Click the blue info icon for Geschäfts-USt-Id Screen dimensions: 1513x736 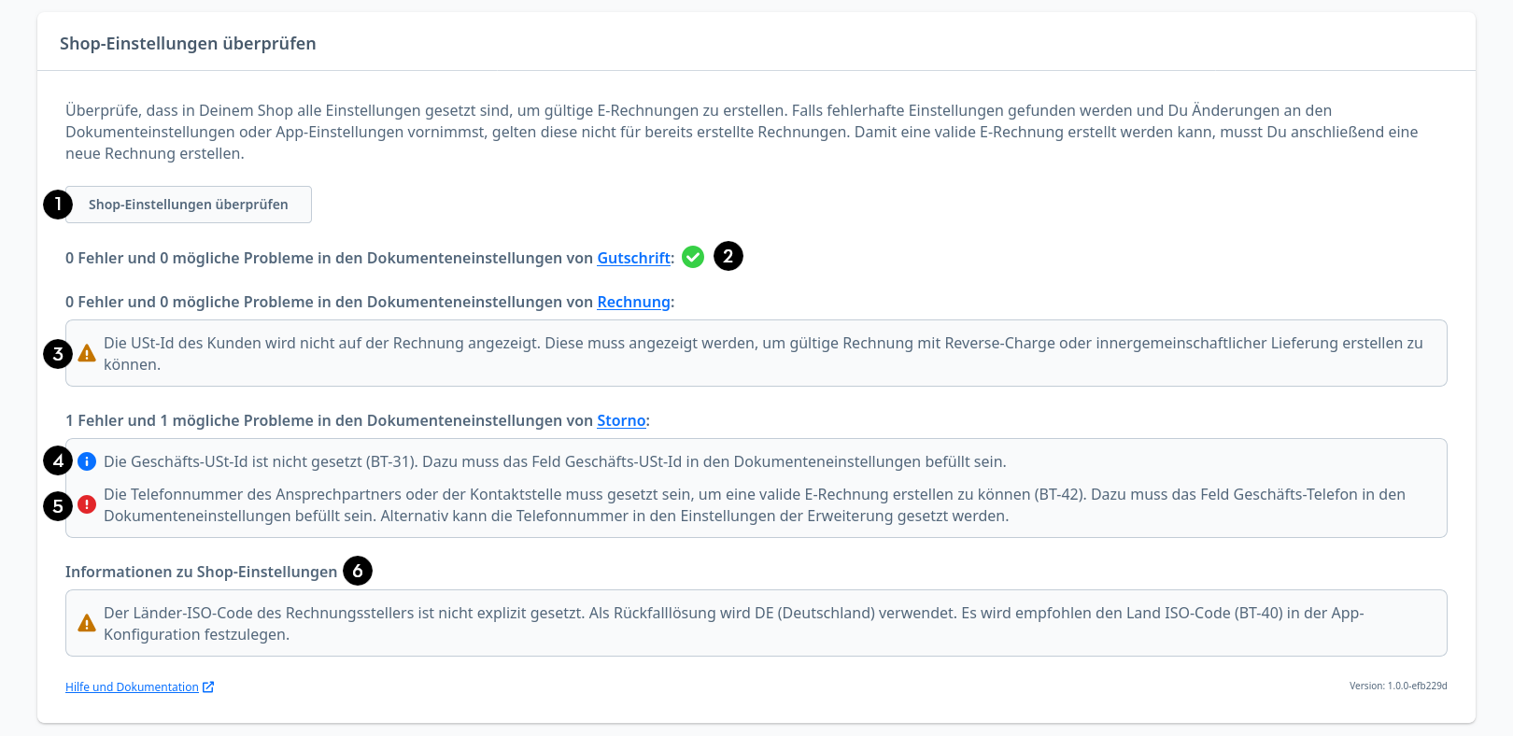pyautogui.click(x=87, y=461)
